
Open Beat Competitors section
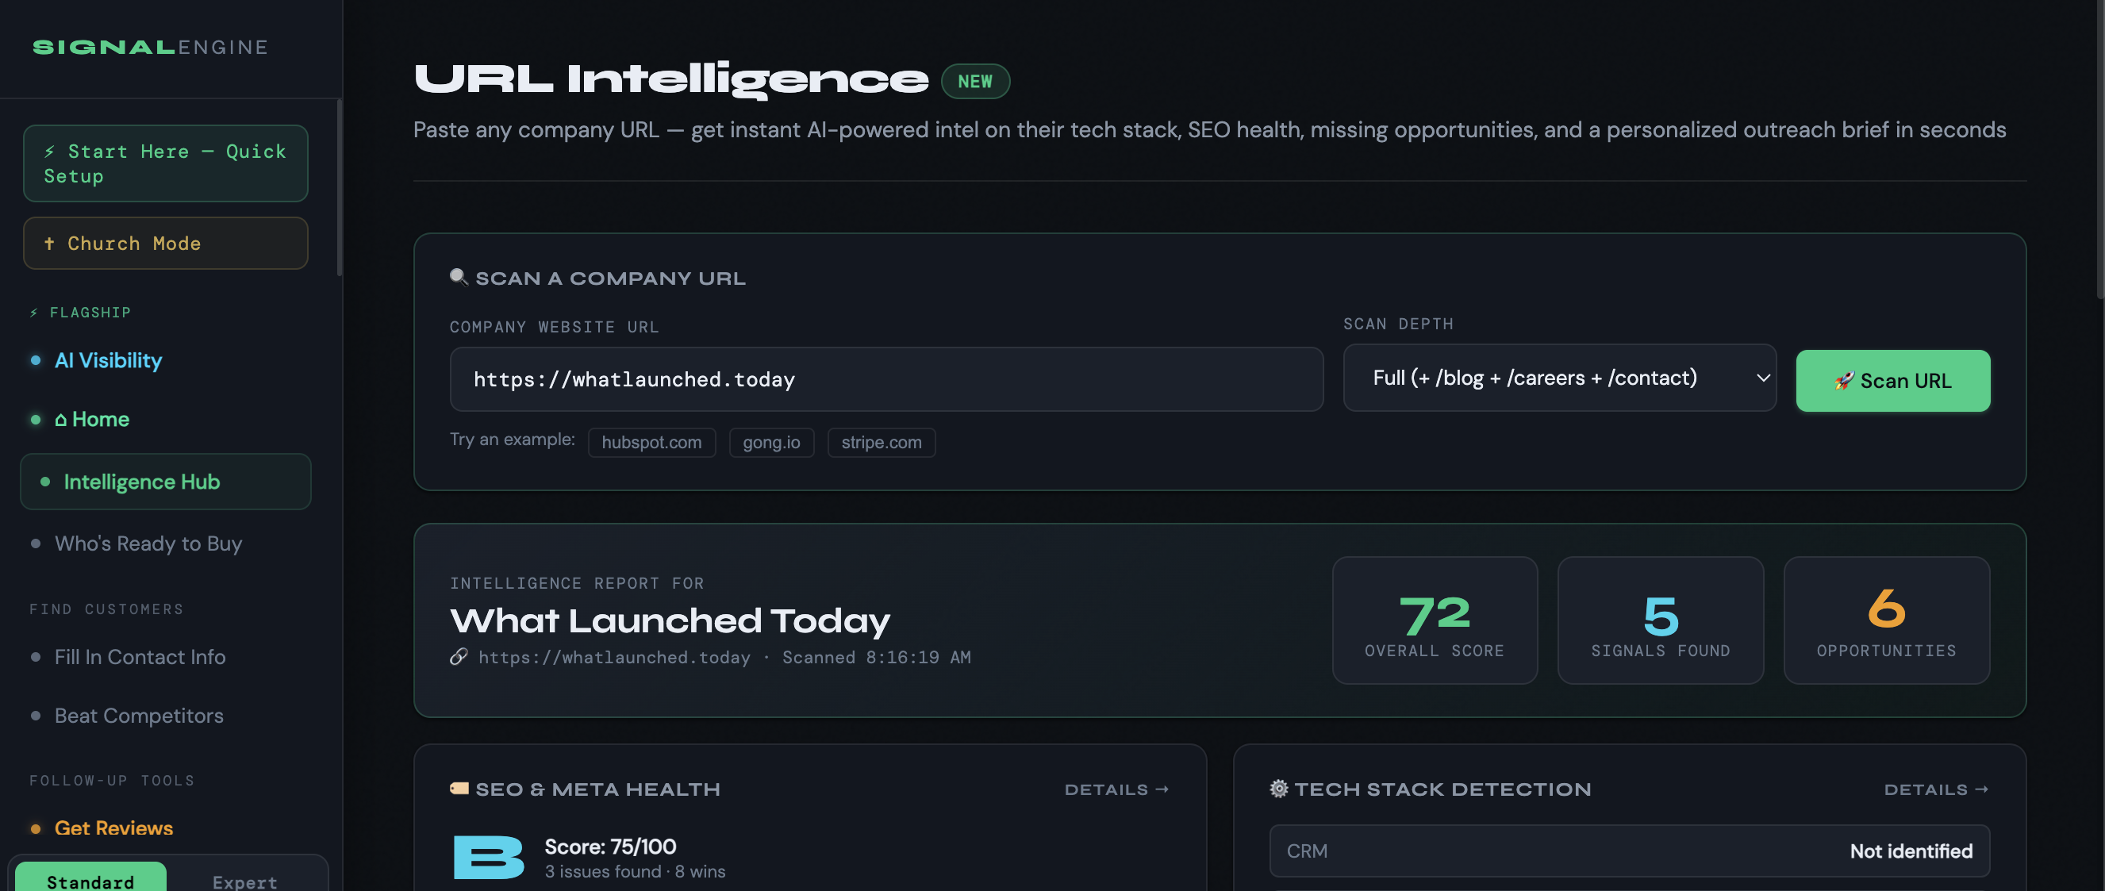(139, 715)
